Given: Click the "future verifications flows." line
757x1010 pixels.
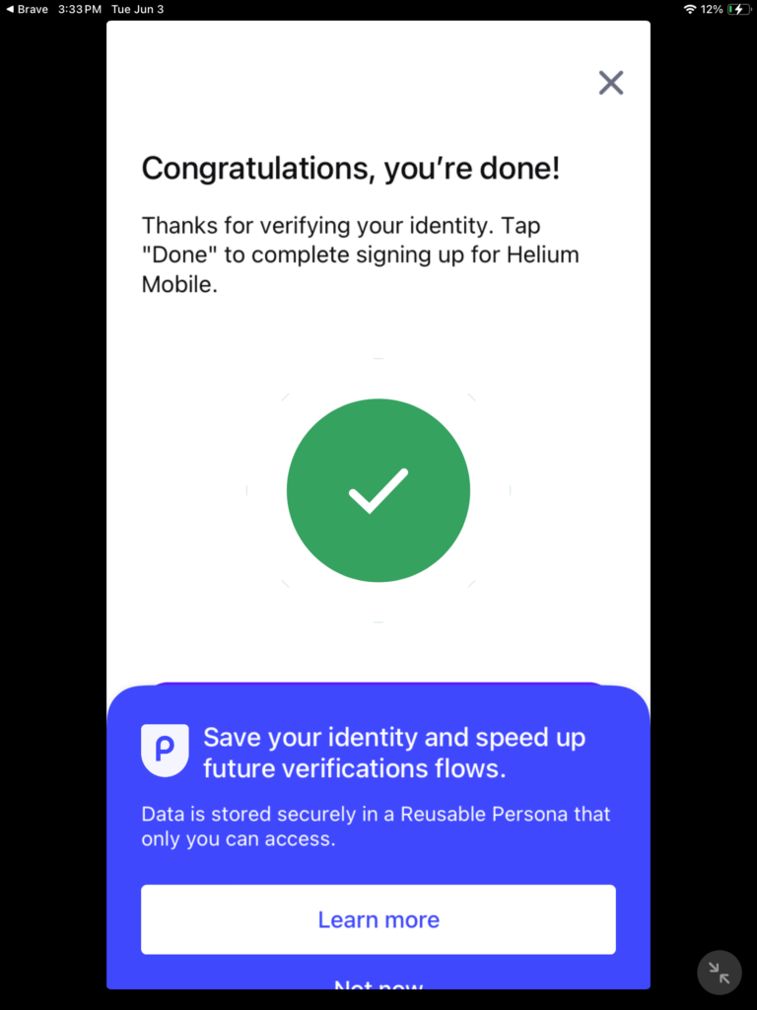Looking at the screenshot, I should (355, 769).
